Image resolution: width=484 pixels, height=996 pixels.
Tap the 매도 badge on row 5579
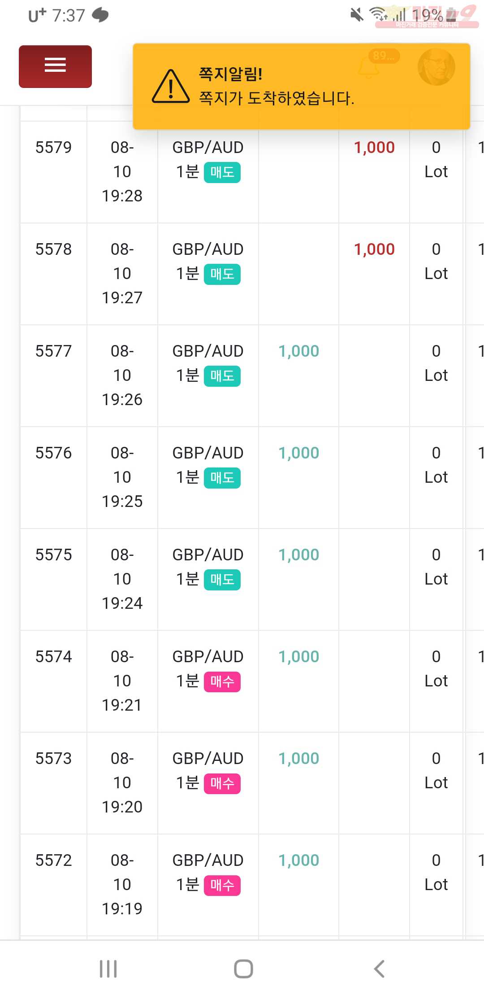[222, 172]
